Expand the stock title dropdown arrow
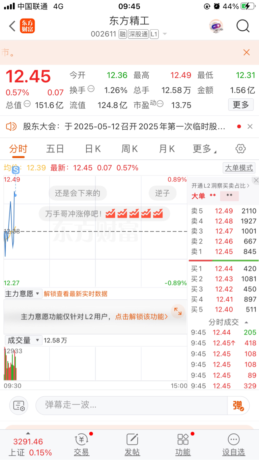The image size is (259, 460). coord(165,34)
